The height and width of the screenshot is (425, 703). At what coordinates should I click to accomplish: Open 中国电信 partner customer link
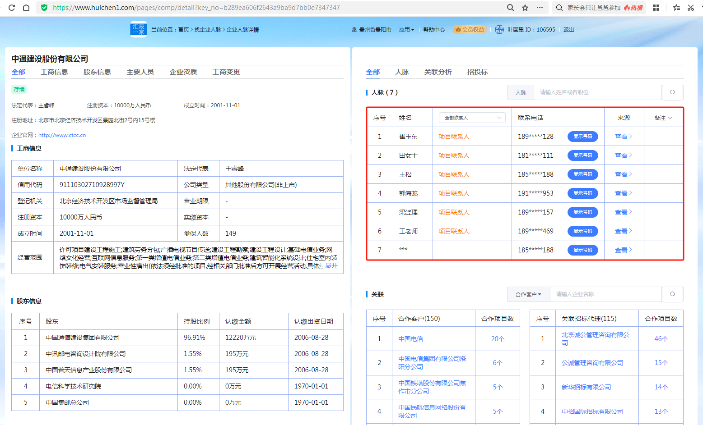[x=410, y=339]
